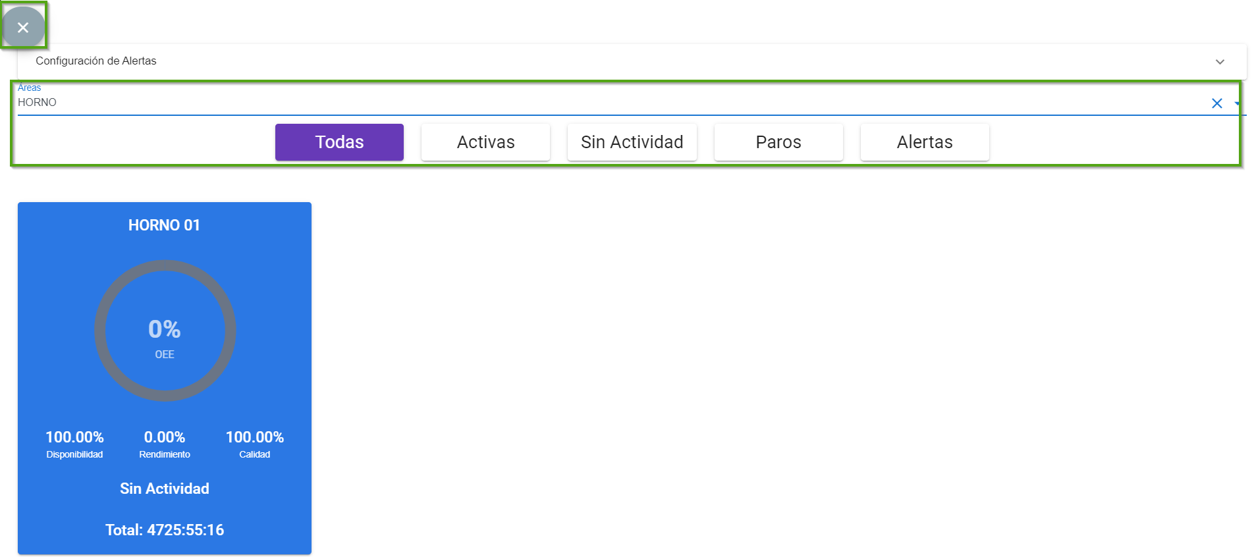This screenshot has height=557, width=1254.
Task: Click the Disponibilidad 100.00% metric
Action: click(x=74, y=438)
